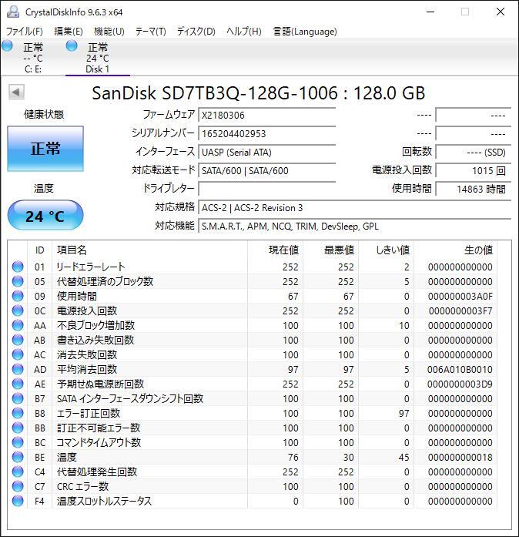Click the interface field UASP (Serial ATA)
The width and height of the screenshot is (519, 537).
point(266,152)
